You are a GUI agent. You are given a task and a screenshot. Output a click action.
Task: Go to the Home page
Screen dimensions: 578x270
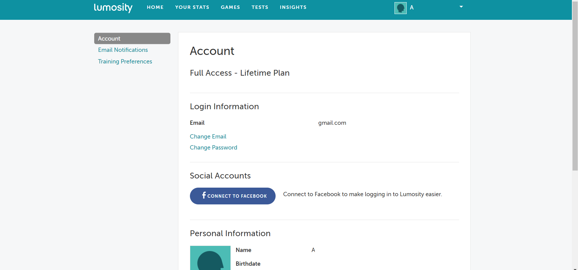pyautogui.click(x=155, y=7)
